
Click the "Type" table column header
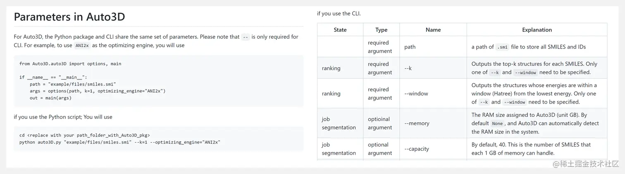382,30
